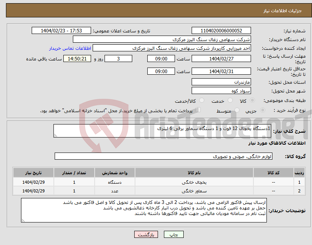
Task: Click the تعداد / مقدار column header
Action: tap(74, 173)
